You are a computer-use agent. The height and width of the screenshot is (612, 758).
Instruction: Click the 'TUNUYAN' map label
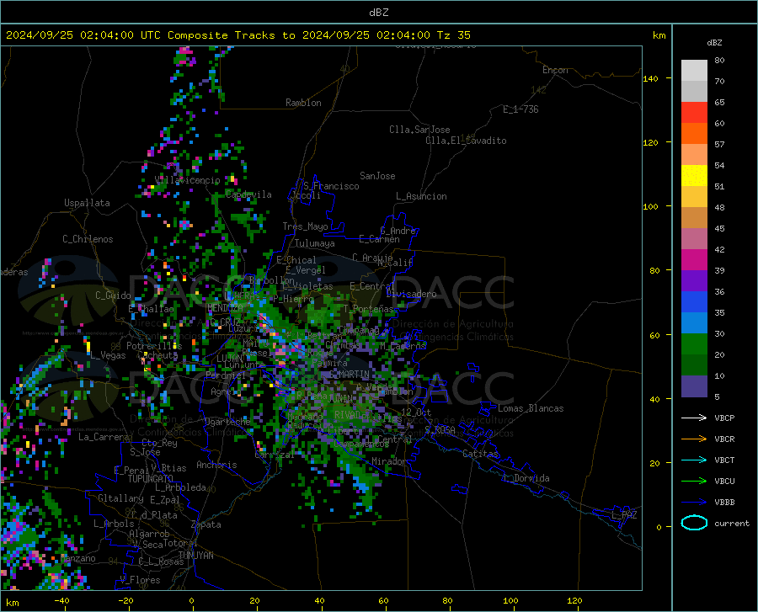pyautogui.click(x=195, y=556)
